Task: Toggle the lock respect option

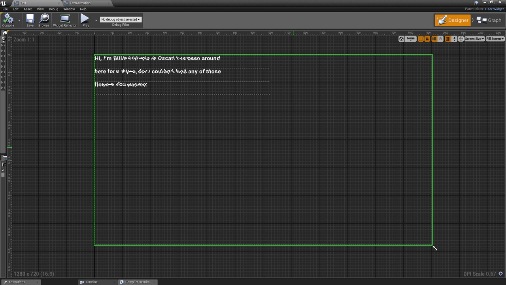Action: click(427, 39)
